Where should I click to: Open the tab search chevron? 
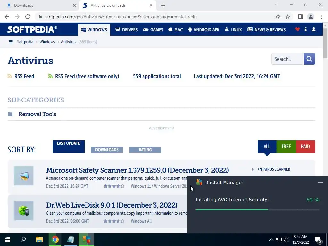tap(276, 4)
